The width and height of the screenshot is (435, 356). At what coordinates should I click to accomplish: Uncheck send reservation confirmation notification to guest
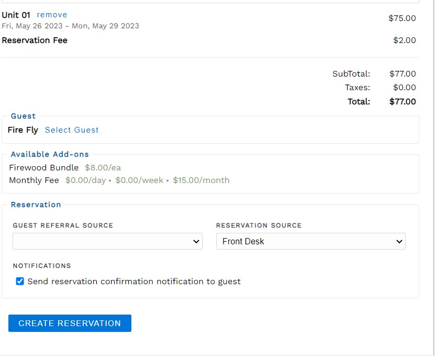tap(20, 281)
